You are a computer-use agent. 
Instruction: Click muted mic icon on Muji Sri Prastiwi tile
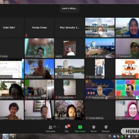point(117,118)
